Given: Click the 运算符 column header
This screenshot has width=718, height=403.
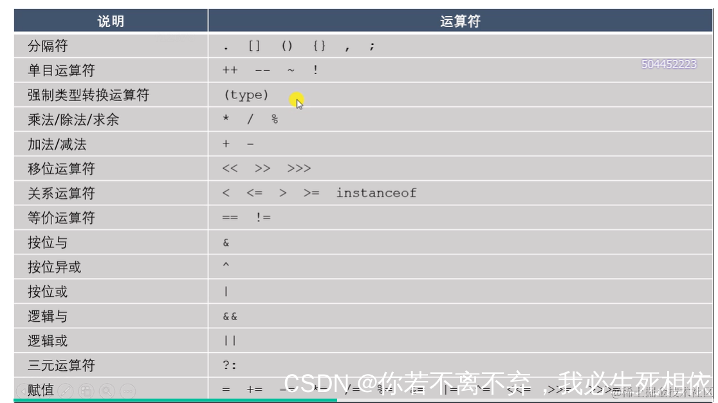Looking at the screenshot, I should click(x=459, y=20).
